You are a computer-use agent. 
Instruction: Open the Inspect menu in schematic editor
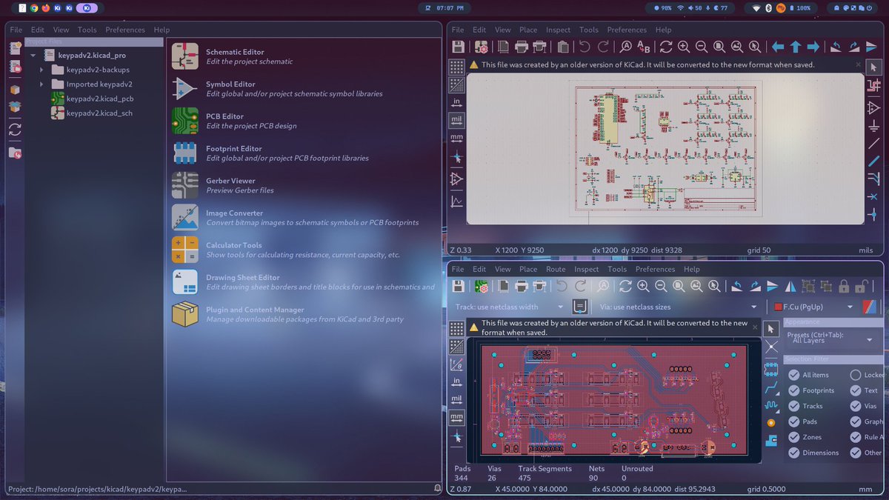click(x=559, y=30)
